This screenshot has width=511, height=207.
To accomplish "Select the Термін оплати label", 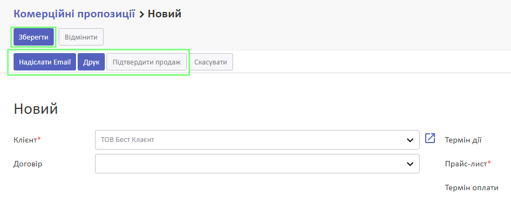I will (471, 187).
